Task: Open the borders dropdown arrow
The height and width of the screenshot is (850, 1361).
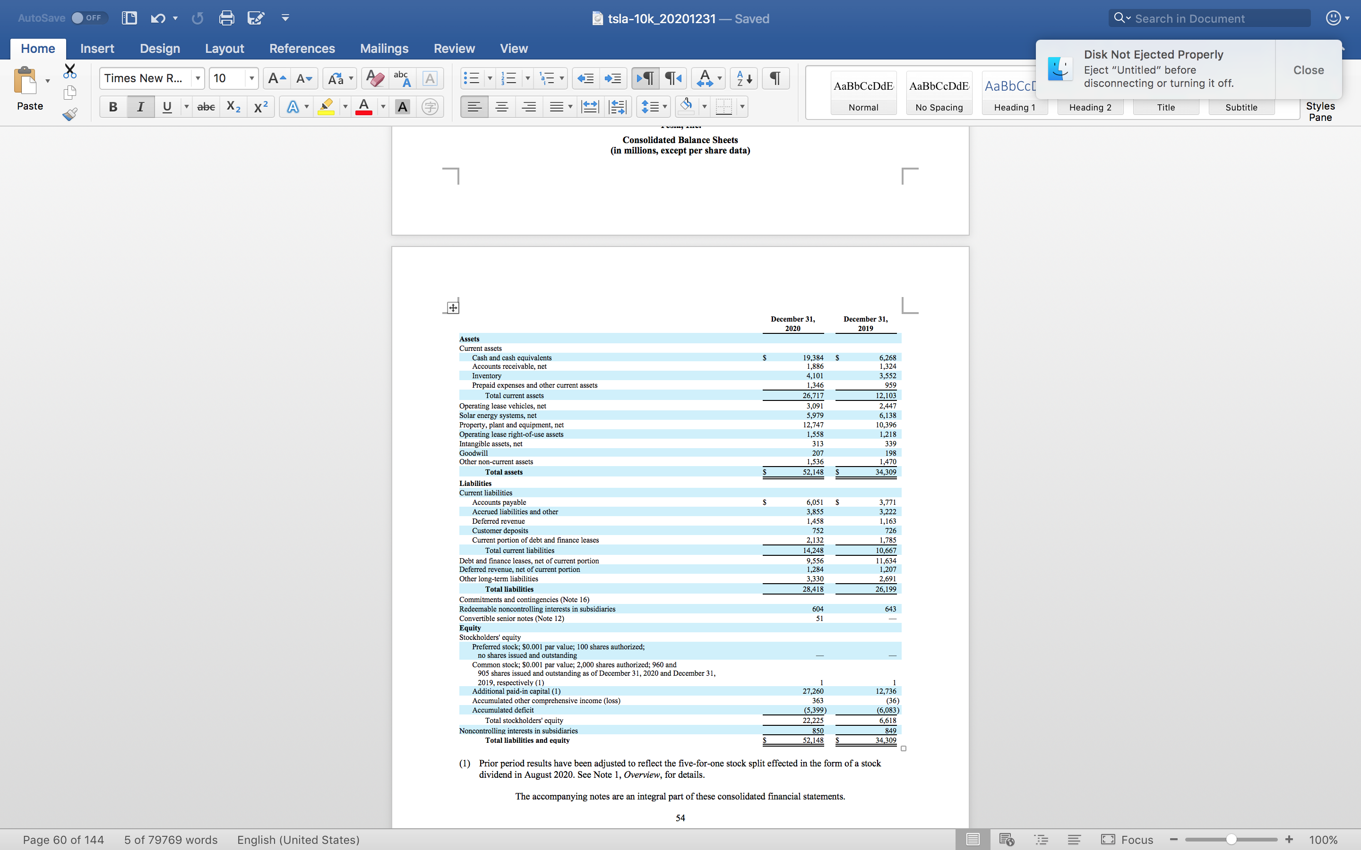Action: point(742,107)
